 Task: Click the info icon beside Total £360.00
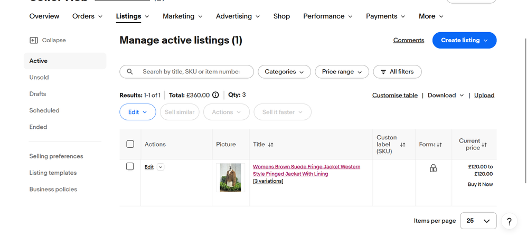tap(215, 95)
